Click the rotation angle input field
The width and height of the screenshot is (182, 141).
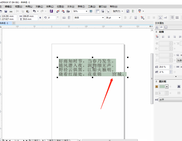(52, 17)
